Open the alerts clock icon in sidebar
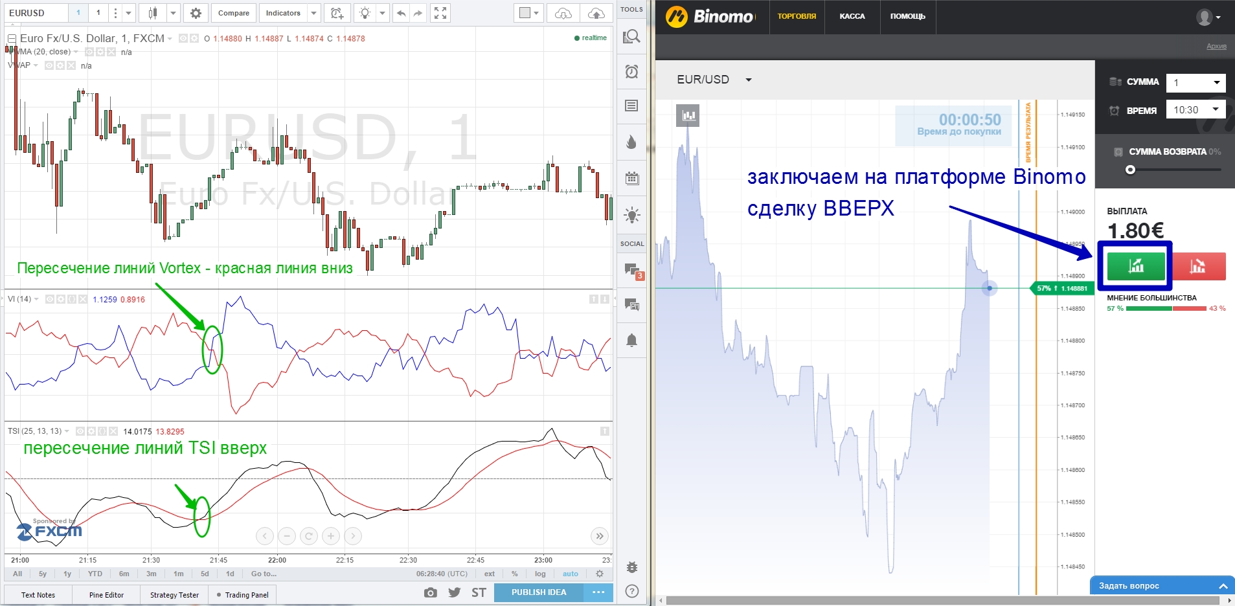Screen dimensions: 1235x606 tap(631, 71)
